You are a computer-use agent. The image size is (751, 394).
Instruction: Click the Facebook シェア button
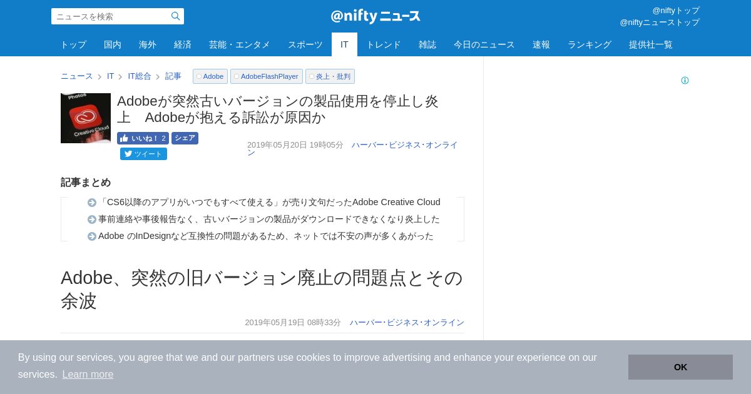185,138
